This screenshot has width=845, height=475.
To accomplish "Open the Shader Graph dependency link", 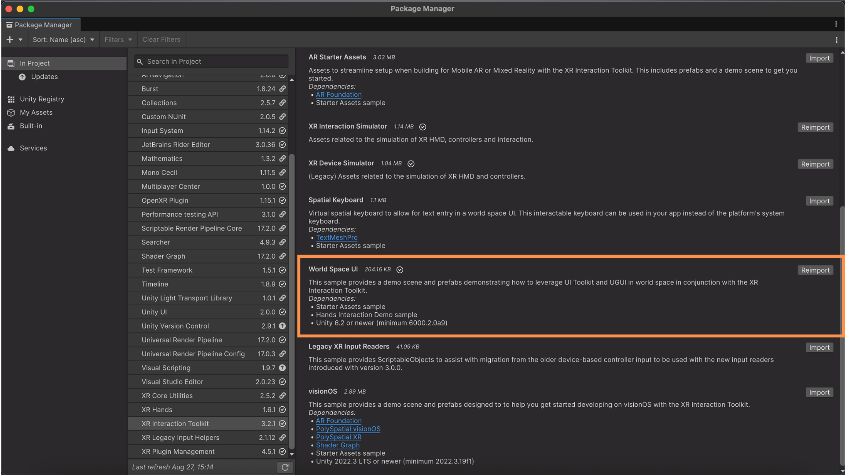I will pos(338,445).
